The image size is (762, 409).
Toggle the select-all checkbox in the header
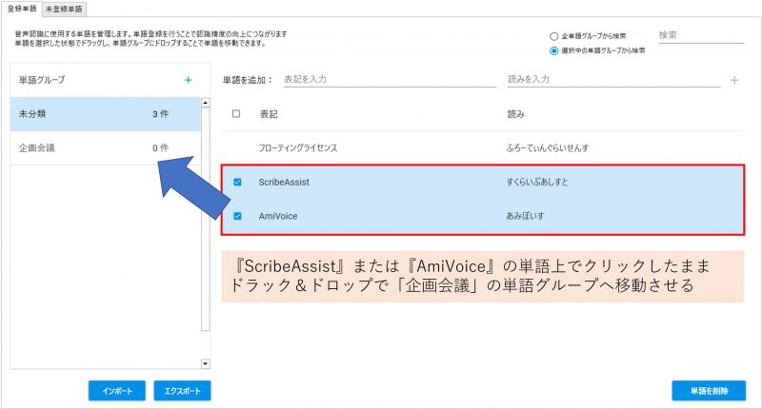tap(236, 113)
